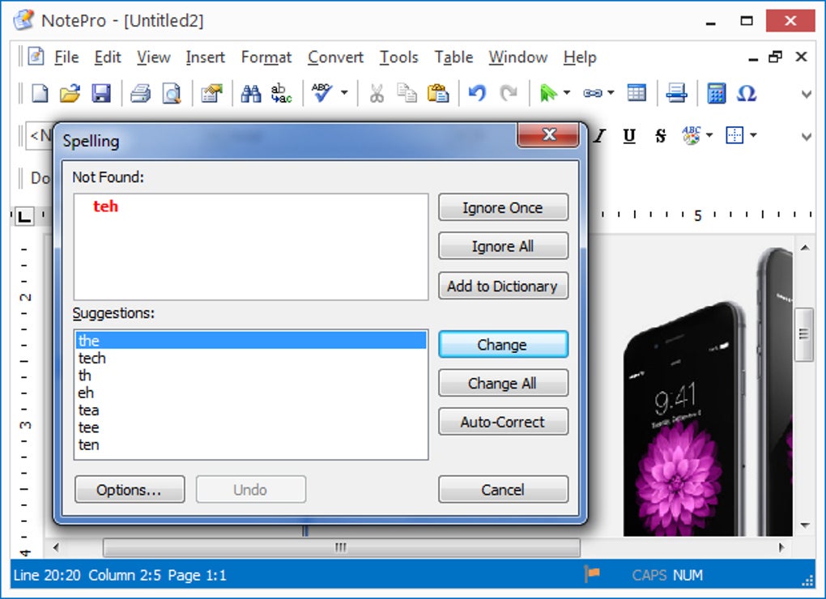The height and width of the screenshot is (599, 826).
Task: Expand the hyperlink dropdown arrow
Action: pyautogui.click(x=611, y=92)
